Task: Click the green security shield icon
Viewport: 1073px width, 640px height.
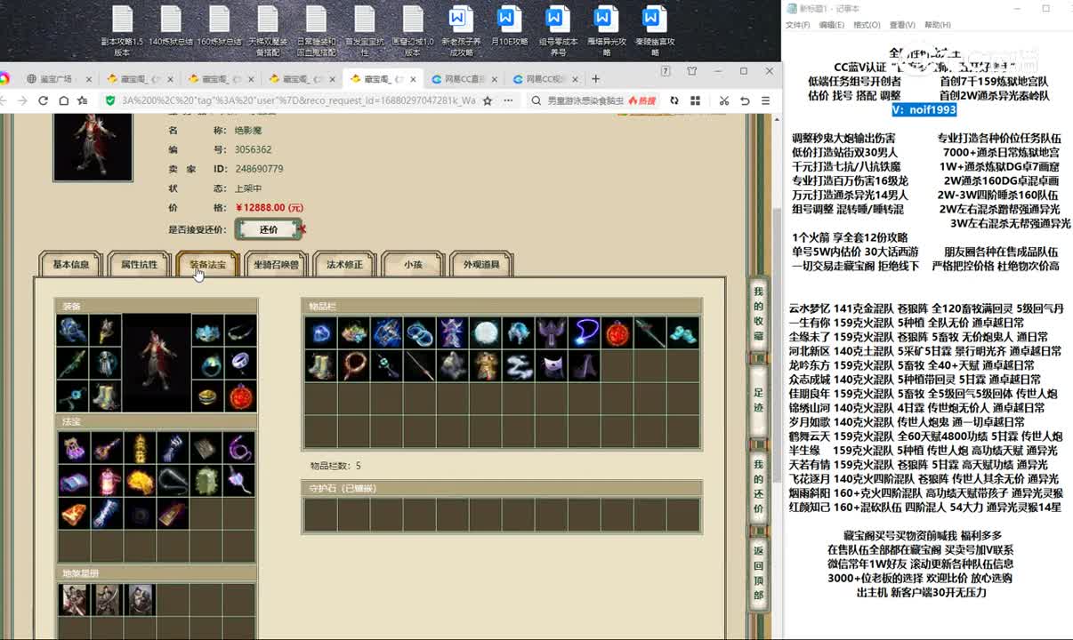Action: (110, 100)
